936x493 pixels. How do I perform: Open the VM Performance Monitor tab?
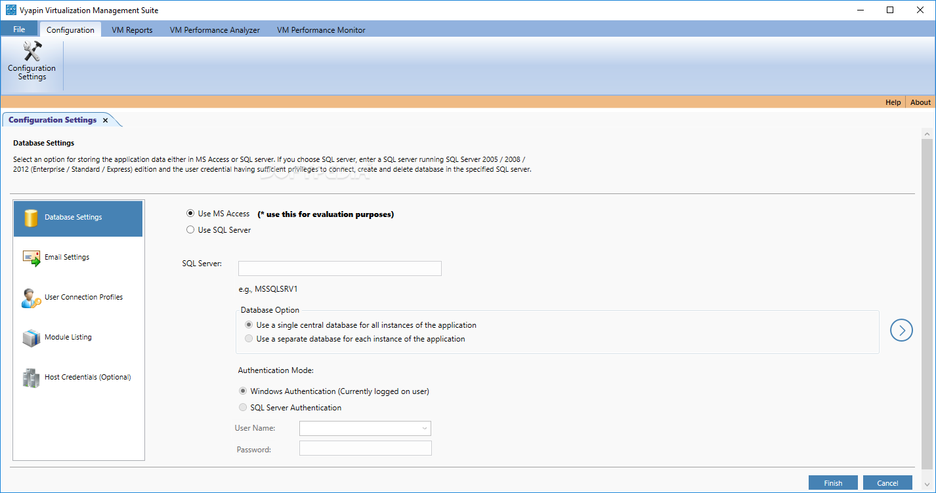point(321,30)
